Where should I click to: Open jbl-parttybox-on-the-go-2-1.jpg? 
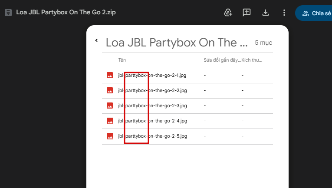tap(152, 75)
